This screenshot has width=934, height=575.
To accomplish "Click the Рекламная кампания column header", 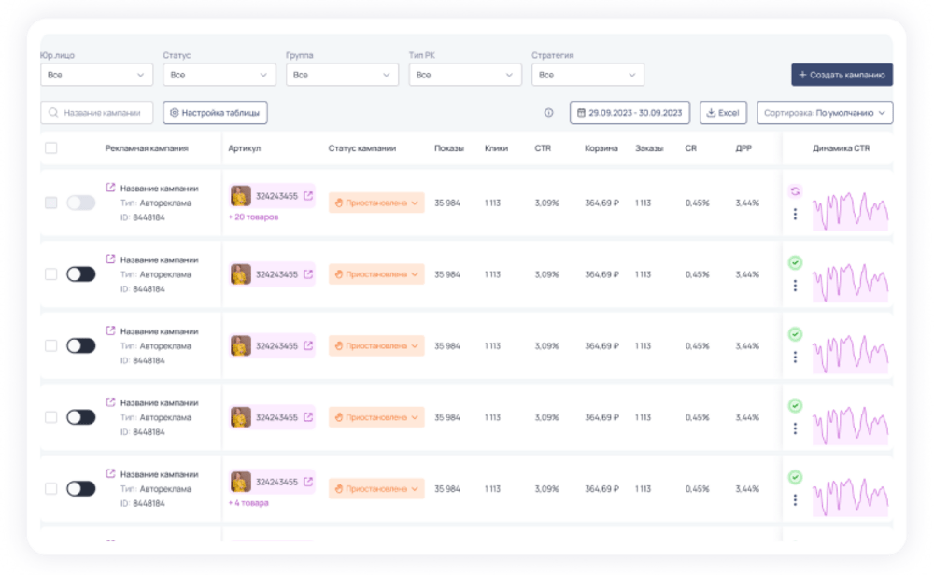I will [x=147, y=148].
